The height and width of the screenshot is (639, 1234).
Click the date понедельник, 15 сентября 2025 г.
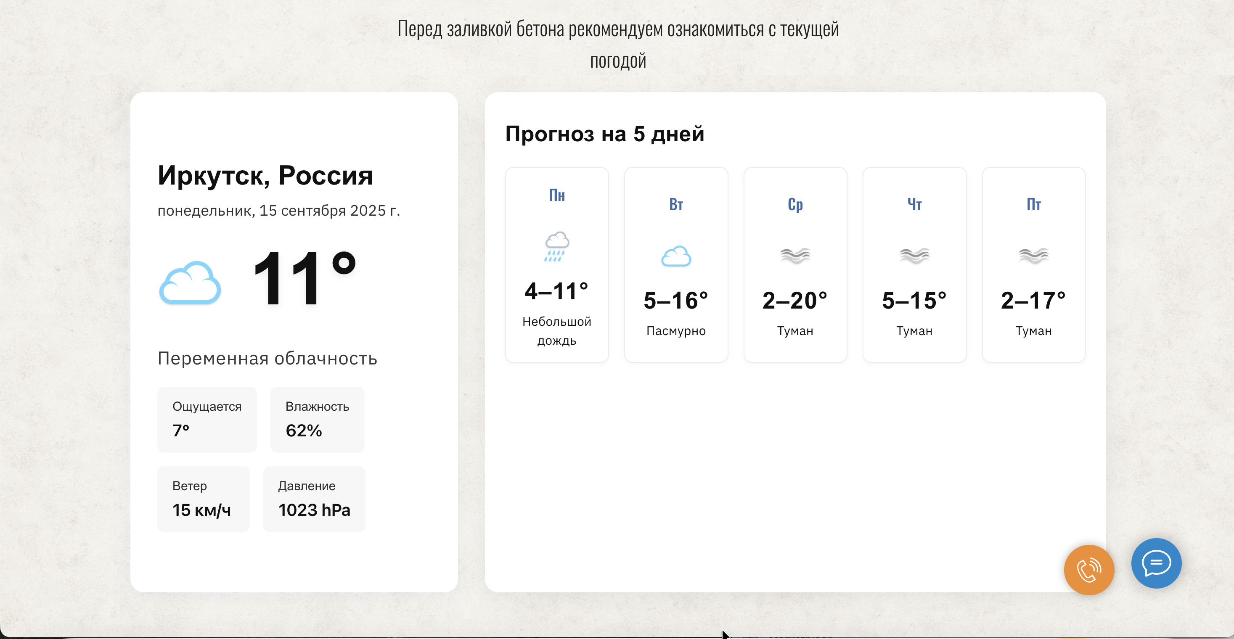coord(279,211)
